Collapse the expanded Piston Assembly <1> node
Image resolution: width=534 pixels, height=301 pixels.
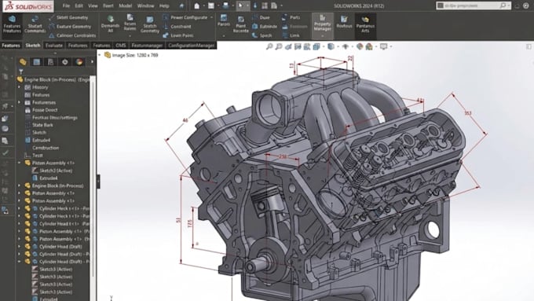point(20,163)
